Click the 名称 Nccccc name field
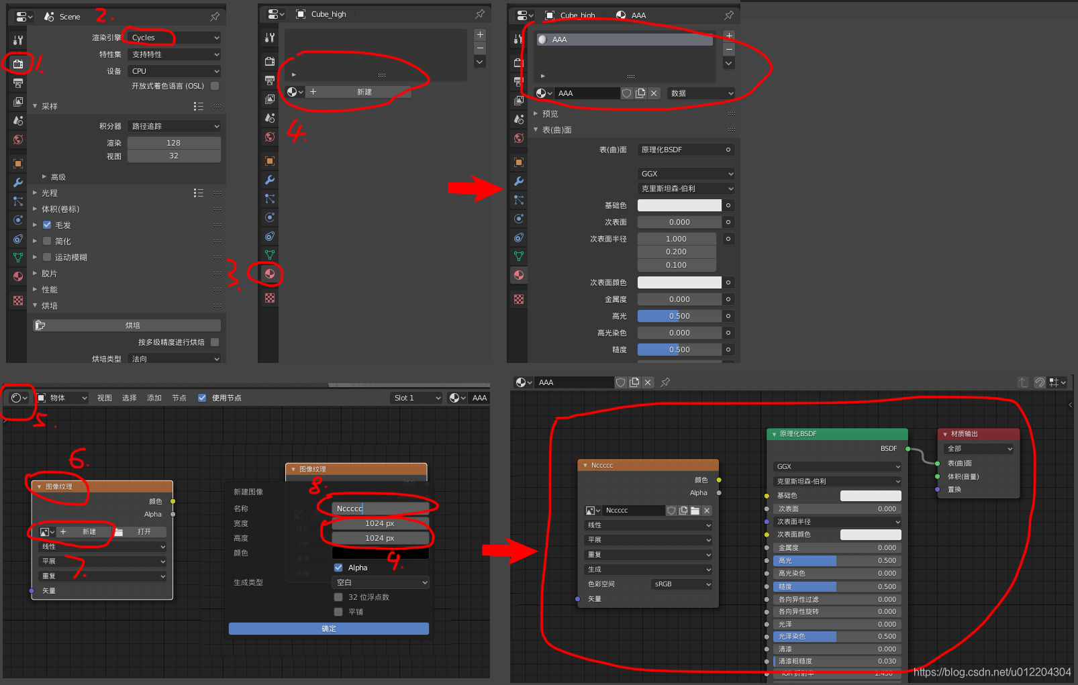The image size is (1078, 685). click(x=381, y=509)
